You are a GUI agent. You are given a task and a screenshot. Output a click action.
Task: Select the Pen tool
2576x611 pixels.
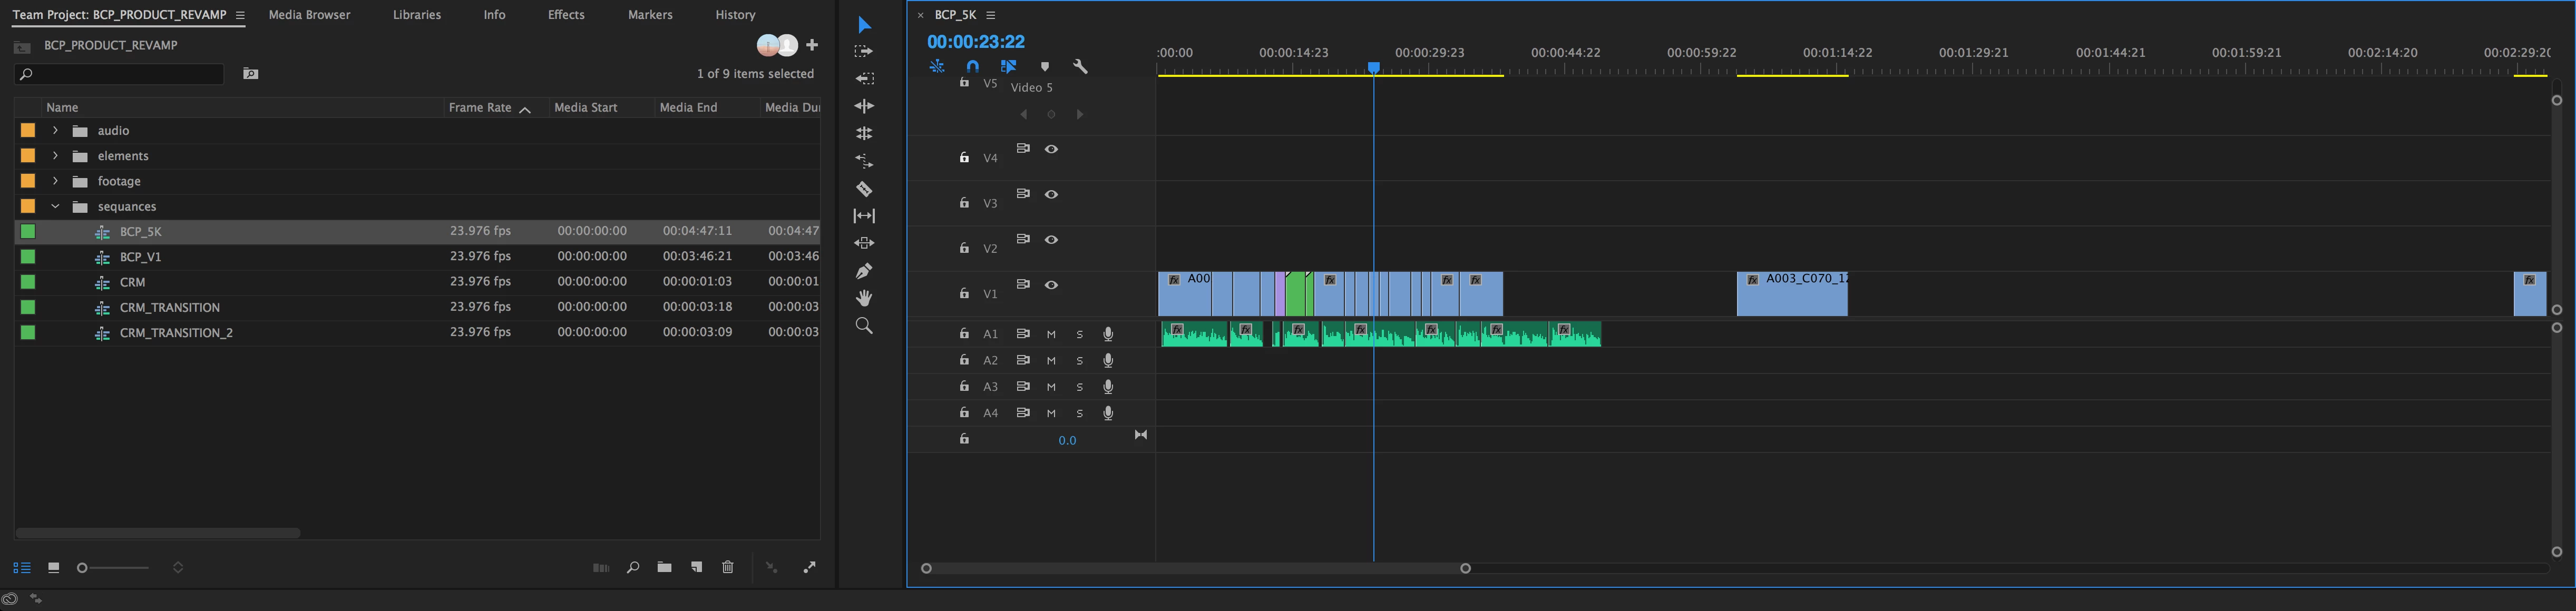coord(864,271)
